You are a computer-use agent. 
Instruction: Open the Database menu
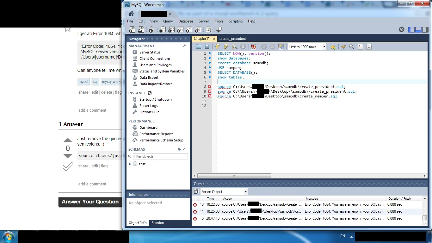[186, 21]
